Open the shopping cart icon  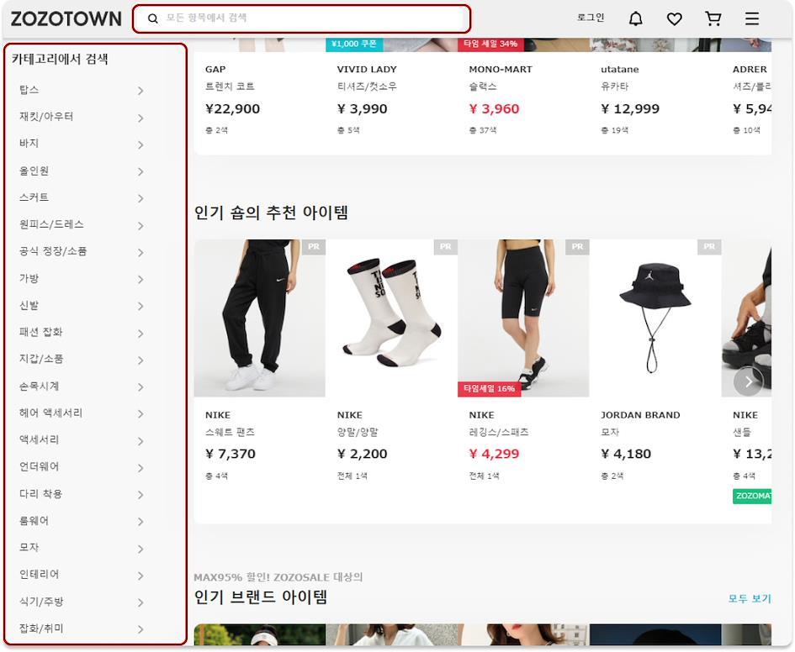tap(713, 18)
